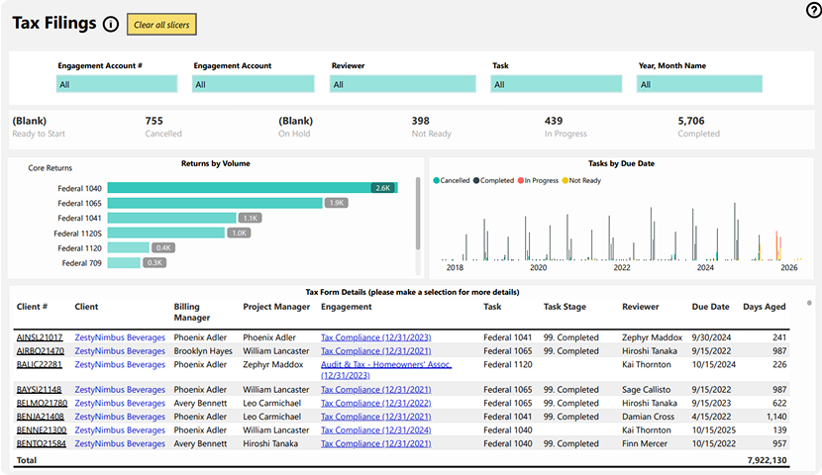Image resolution: width=822 pixels, height=475 pixels.
Task: Click the info icon beside Tax Filings
Action: pyautogui.click(x=111, y=24)
